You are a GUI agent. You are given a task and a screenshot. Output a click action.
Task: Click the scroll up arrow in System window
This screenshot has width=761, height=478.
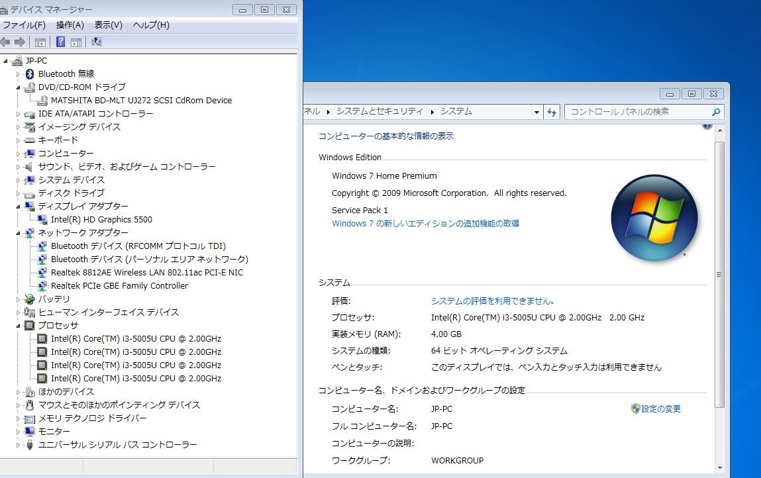tap(720, 131)
